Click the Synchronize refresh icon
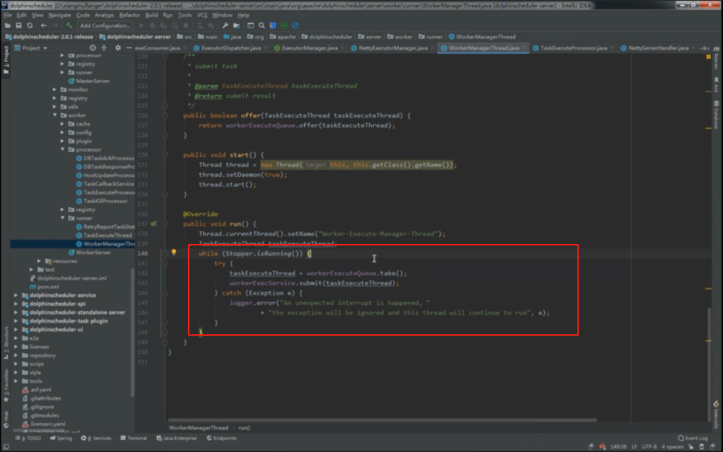 (30, 26)
